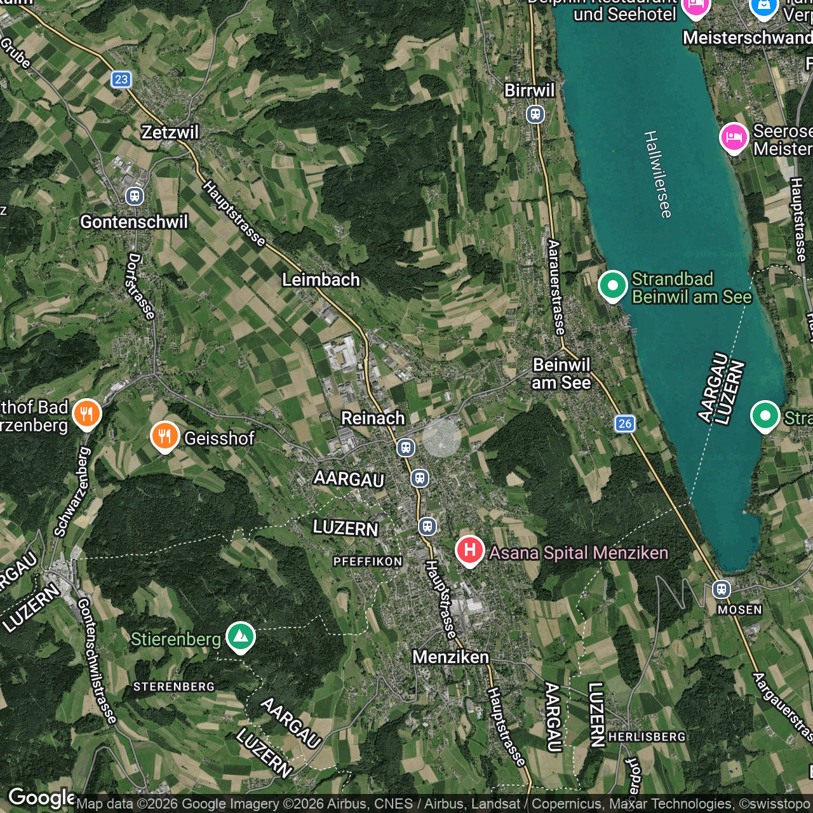Click the Asana Spital Menziken label
This screenshot has height=813, width=813.
tap(579, 553)
